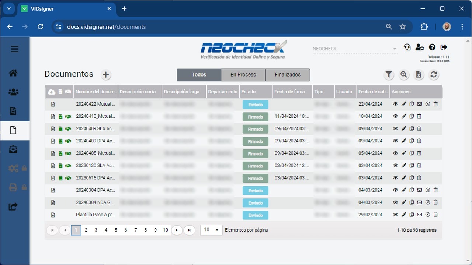The image size is (472, 265).
Task: Show Todos documents tab
Action: 199,75
